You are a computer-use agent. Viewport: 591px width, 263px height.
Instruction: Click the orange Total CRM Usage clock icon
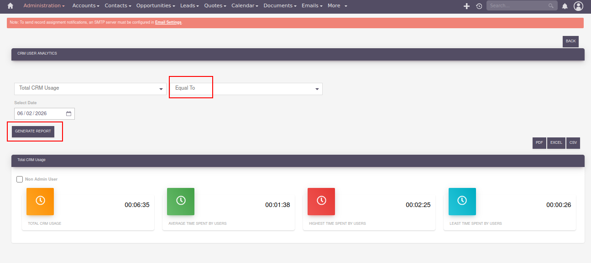tap(40, 201)
